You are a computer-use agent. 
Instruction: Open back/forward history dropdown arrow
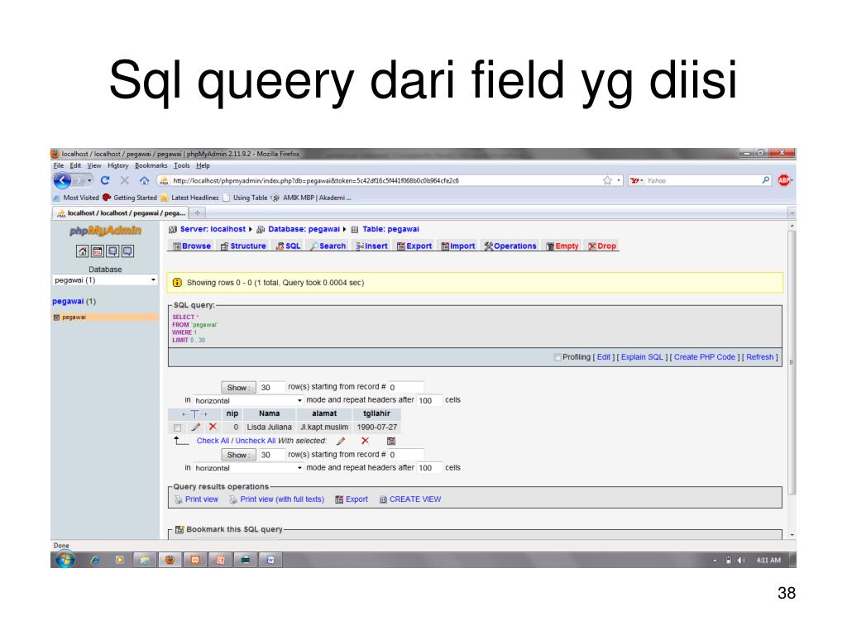point(89,180)
